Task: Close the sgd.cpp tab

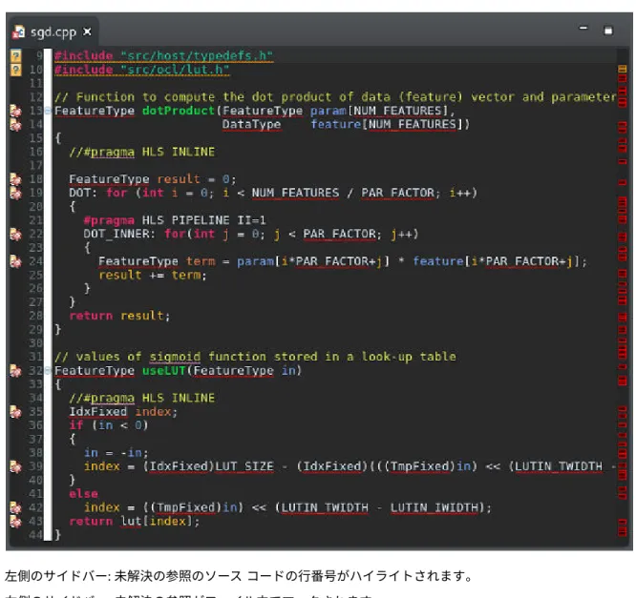Action: (x=87, y=31)
